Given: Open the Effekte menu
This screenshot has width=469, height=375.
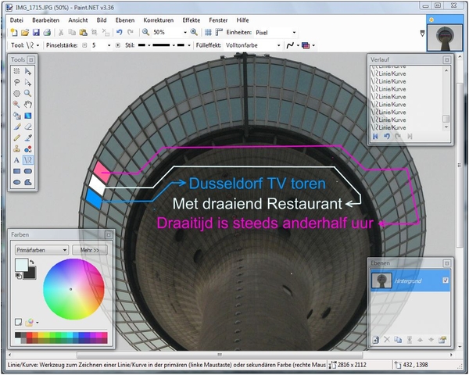Looking at the screenshot, I should [x=191, y=19].
